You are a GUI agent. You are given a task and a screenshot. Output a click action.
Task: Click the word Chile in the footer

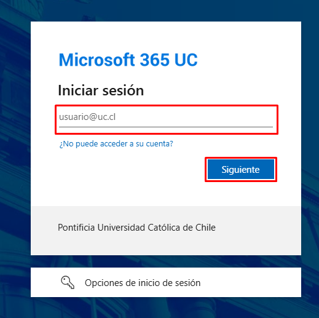point(205,228)
